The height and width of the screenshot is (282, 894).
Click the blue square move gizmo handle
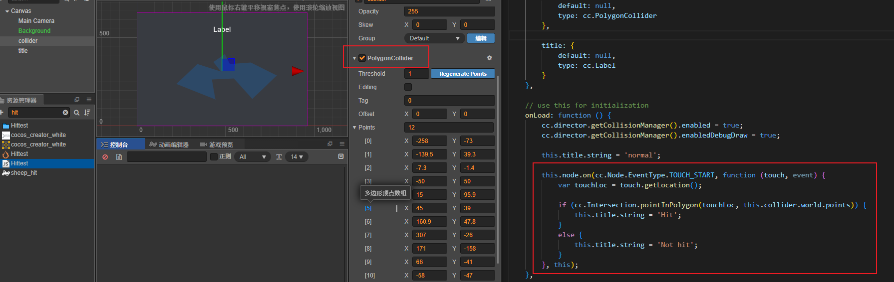(x=229, y=64)
